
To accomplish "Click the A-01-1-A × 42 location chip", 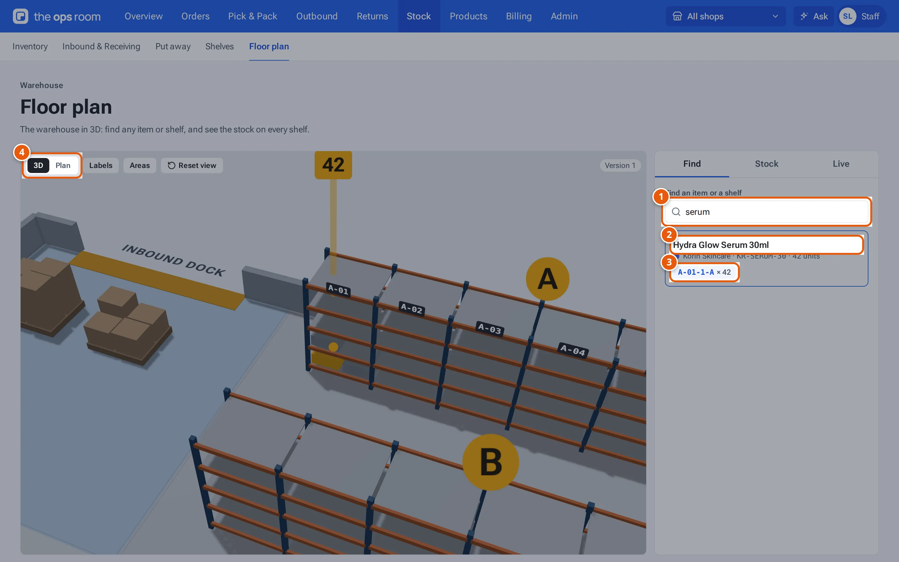I will (x=704, y=272).
